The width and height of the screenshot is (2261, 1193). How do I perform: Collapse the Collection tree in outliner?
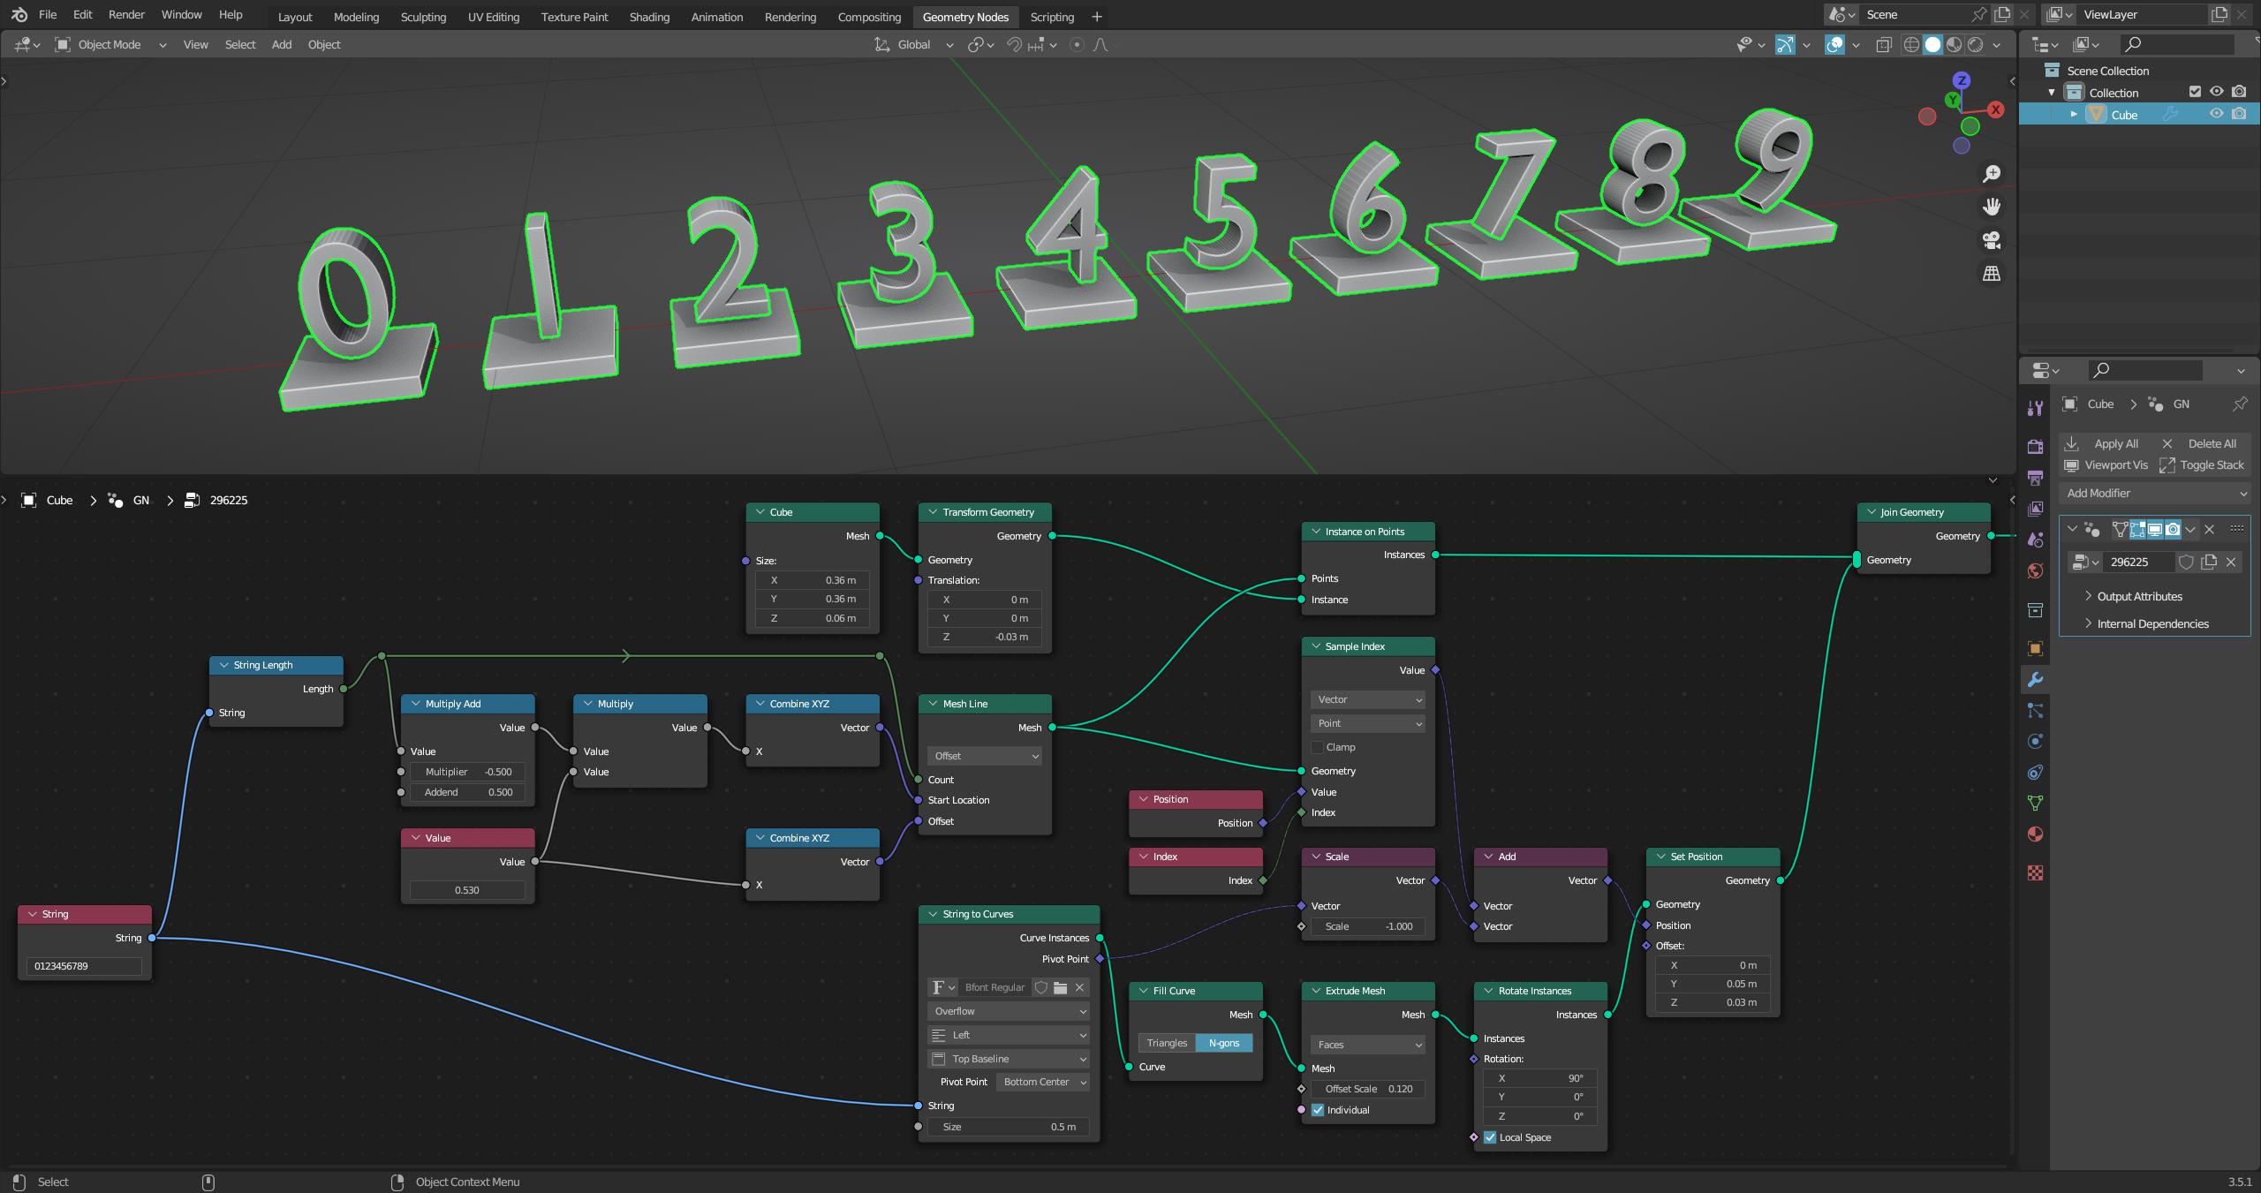[x=2052, y=92]
